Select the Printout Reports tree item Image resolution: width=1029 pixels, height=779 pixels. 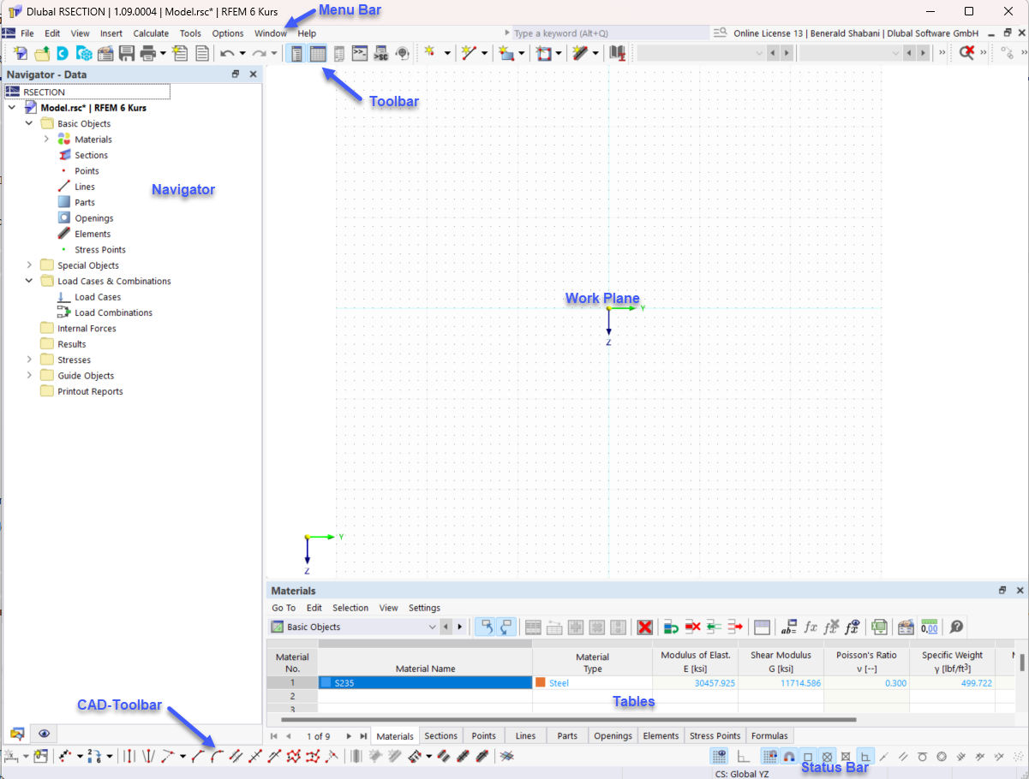90,391
